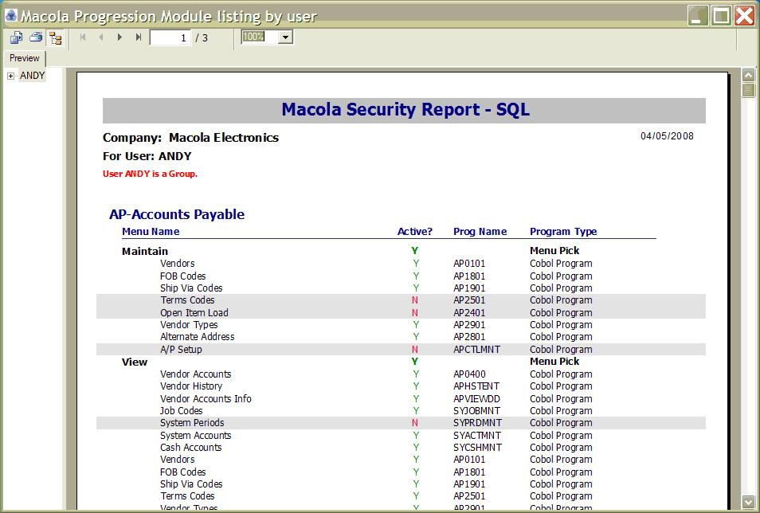The width and height of the screenshot is (760, 513).
Task: Click the Job Codes menu entry
Action: [182, 411]
